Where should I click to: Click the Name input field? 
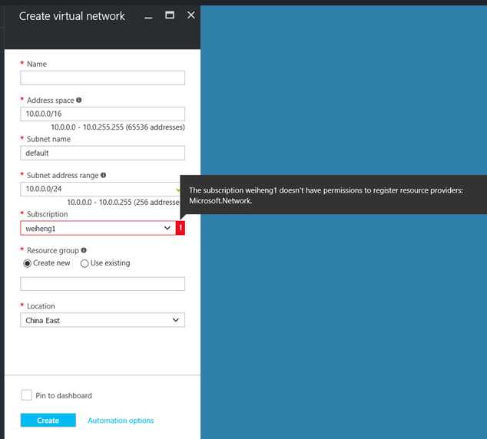click(x=102, y=78)
